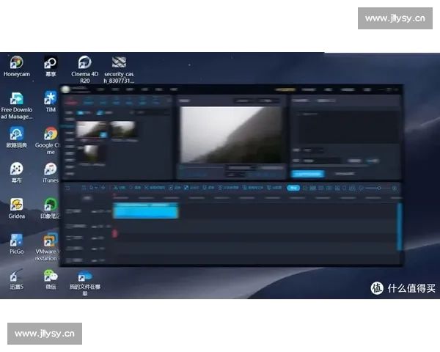This screenshot has width=440, height=352.
Task: Open the security_cas file on the desktop
Action: [119, 62]
